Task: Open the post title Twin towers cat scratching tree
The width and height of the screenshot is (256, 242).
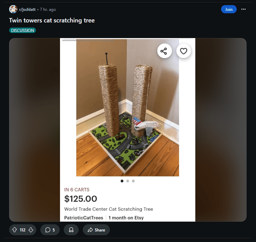Action: click(x=52, y=20)
